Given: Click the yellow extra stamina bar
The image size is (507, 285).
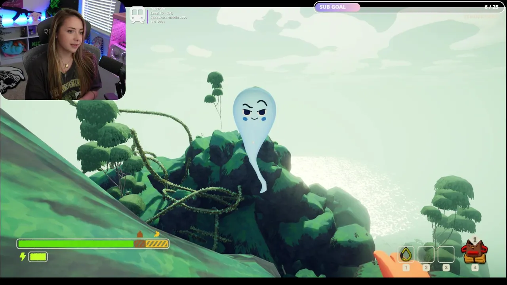Looking at the screenshot, I should click(x=38, y=257).
